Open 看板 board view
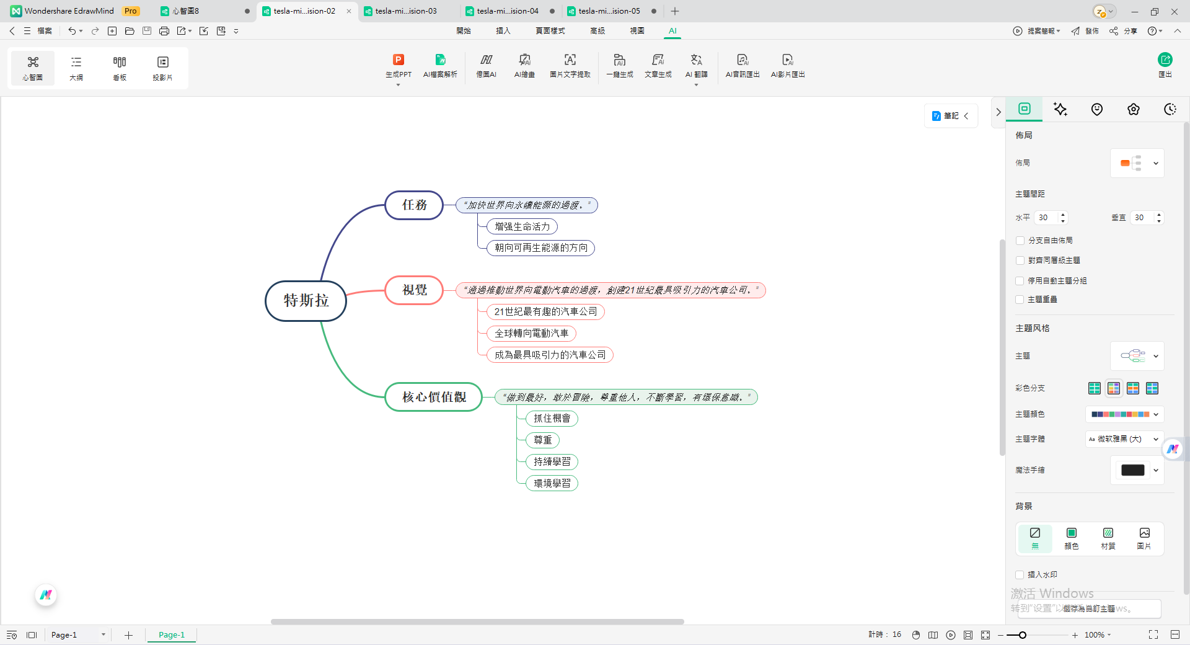1190x645 pixels. click(120, 68)
